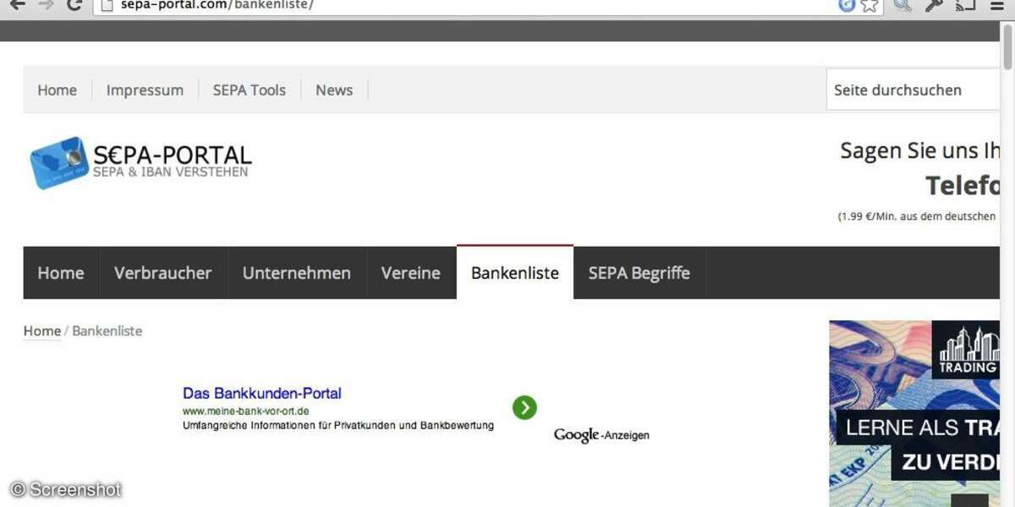
Task: Reload the page with the refresh icon
Action: tap(74, 4)
